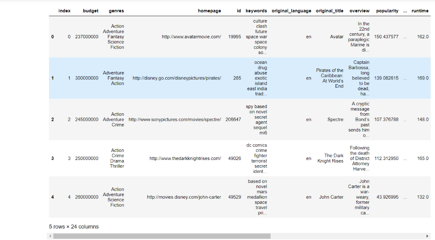Select the 'runtime' column header
435x240 pixels.
pos(420,11)
